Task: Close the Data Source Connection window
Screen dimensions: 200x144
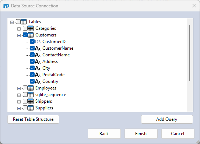Action: (x=194, y=6)
